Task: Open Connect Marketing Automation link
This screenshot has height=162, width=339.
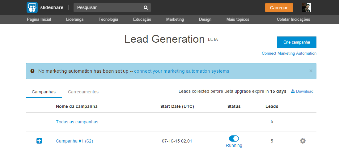Action: coord(289,53)
